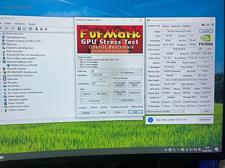The height and width of the screenshot is (168, 225).
Task: Toggle the CUDA checkbox
Action: pyautogui.click(x=174, y=102)
